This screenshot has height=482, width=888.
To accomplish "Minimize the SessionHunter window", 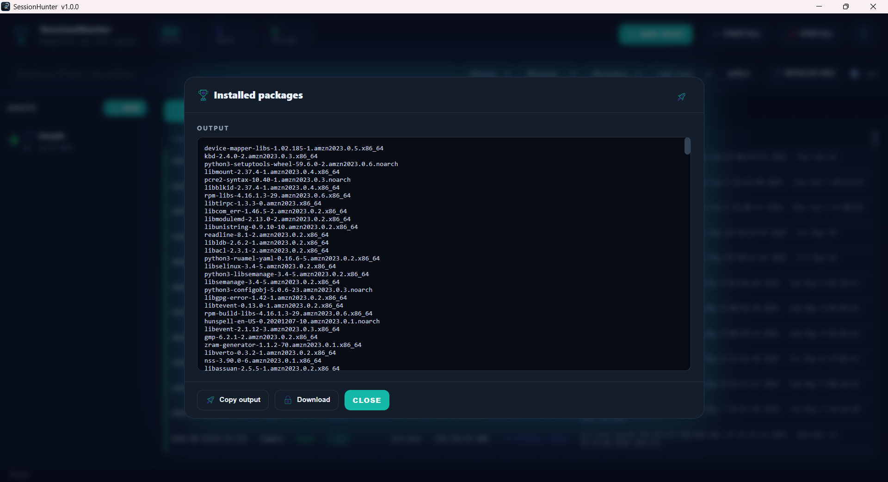I will coord(819,6).
